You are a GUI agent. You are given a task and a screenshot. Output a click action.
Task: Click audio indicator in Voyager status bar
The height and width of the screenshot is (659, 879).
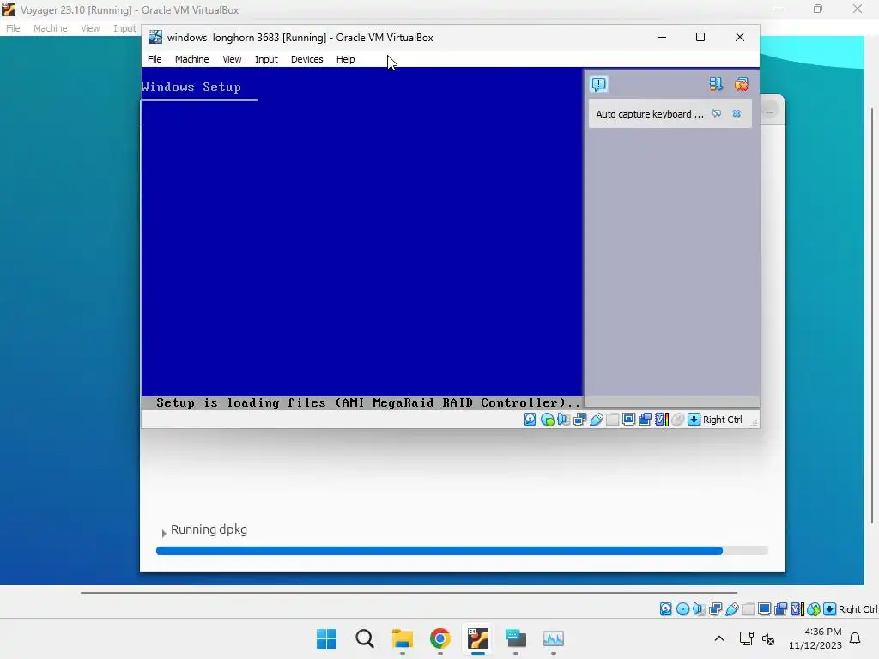pyautogui.click(x=699, y=609)
